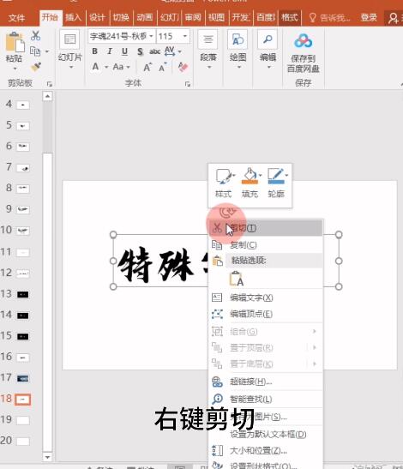Screen dimensions: 403x469
Task: Click slide panel scroll up arrow
Action: (x=47, y=96)
